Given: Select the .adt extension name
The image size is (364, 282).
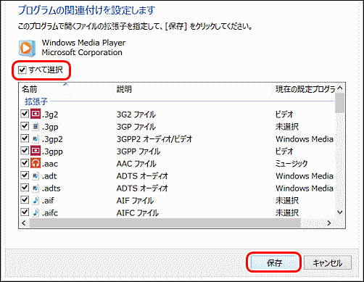Looking at the screenshot, I should (49, 176).
